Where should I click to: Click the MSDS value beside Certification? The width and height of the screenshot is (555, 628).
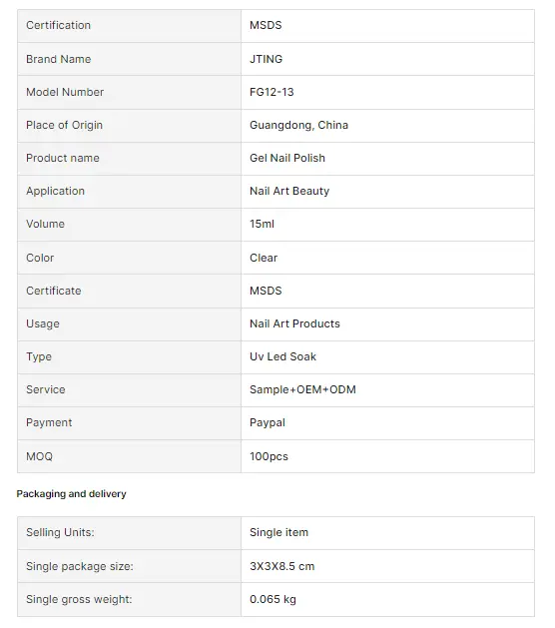pos(266,25)
